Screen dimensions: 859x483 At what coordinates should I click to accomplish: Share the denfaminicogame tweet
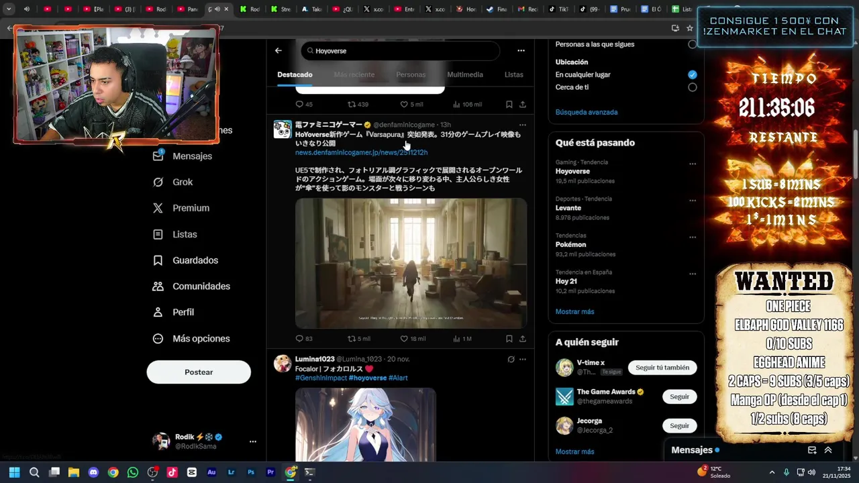pyautogui.click(x=523, y=339)
